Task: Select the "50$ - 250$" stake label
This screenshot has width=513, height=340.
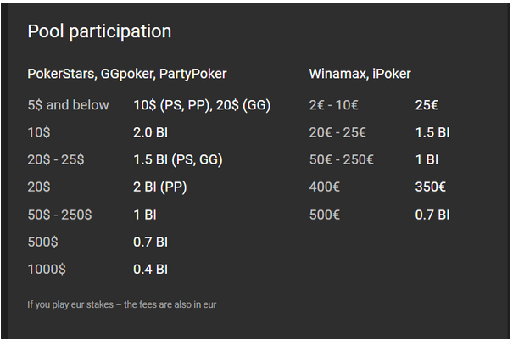Action: point(59,215)
